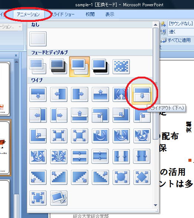Choose the checkerboard dissolve transition
This screenshot has height=218, width=194.
[x=121, y=67]
